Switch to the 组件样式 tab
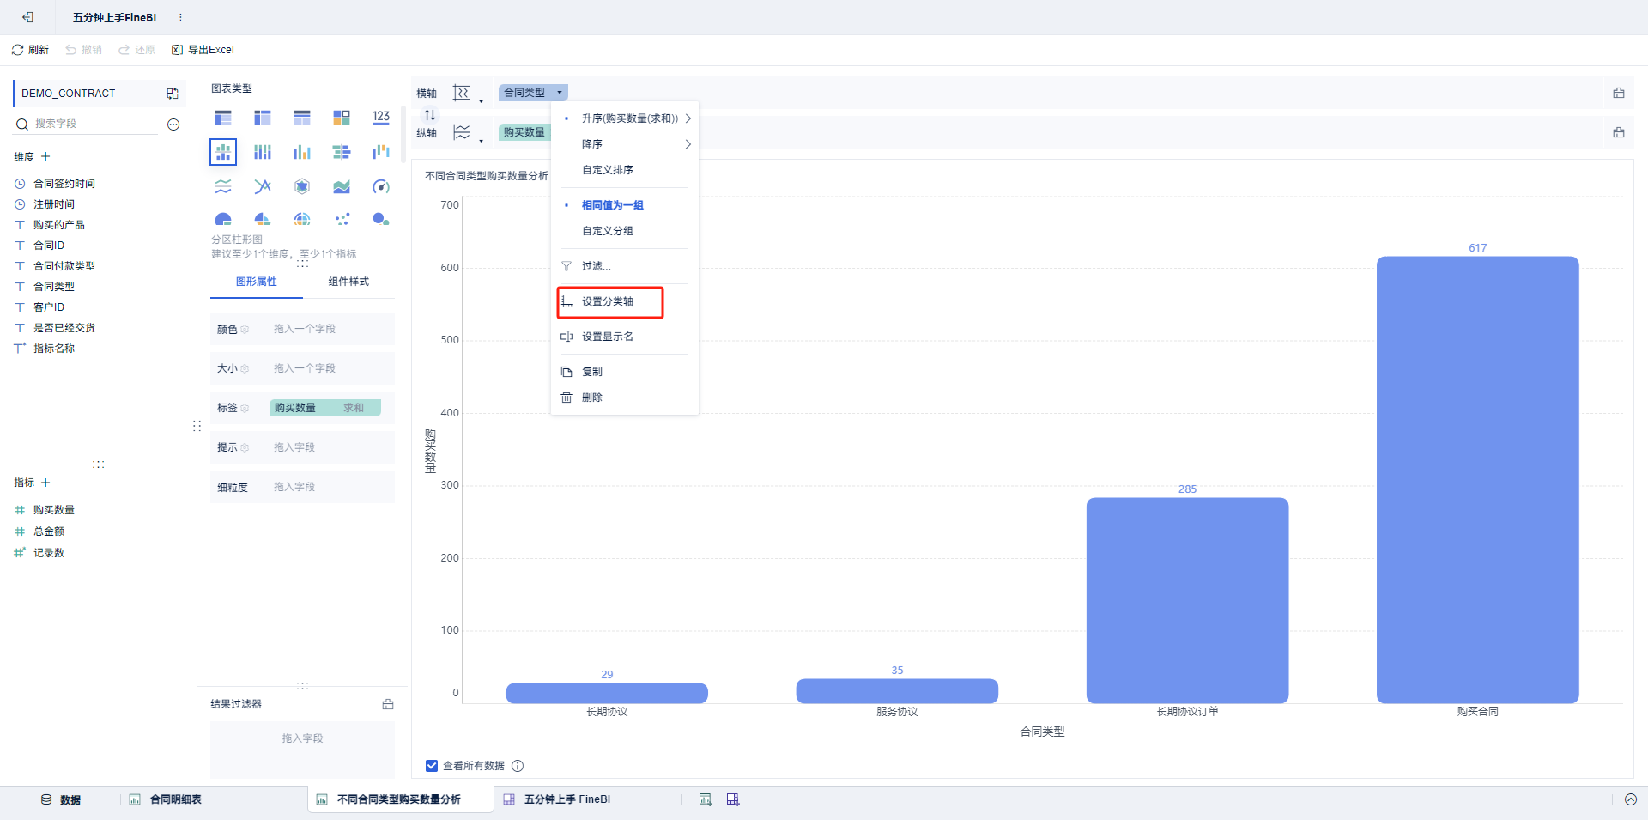 tap(348, 282)
